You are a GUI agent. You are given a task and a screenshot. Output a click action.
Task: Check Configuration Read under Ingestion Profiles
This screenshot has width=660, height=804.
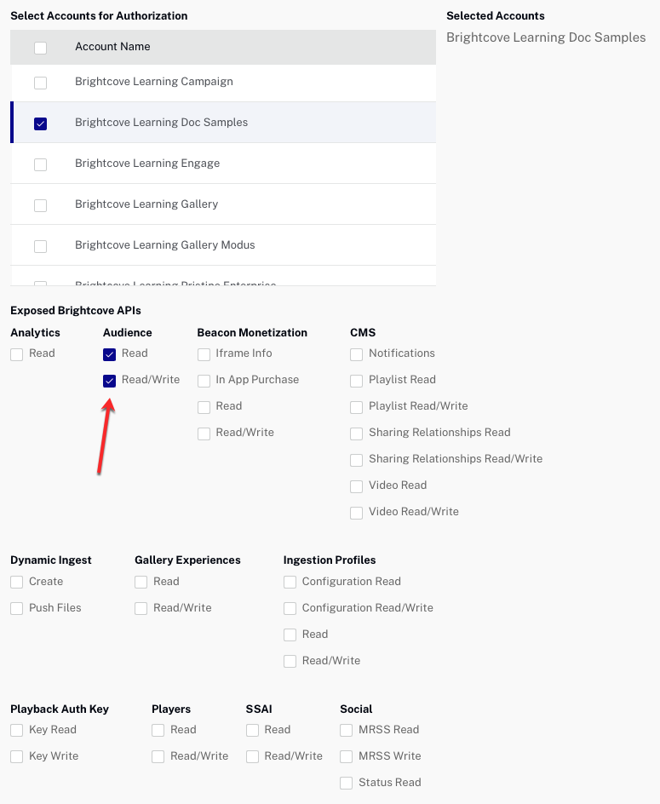[290, 583]
